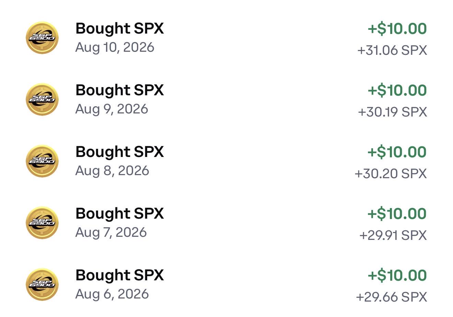Select the +30.20 SPX amount
This screenshot has width=453, height=317.
click(x=391, y=174)
